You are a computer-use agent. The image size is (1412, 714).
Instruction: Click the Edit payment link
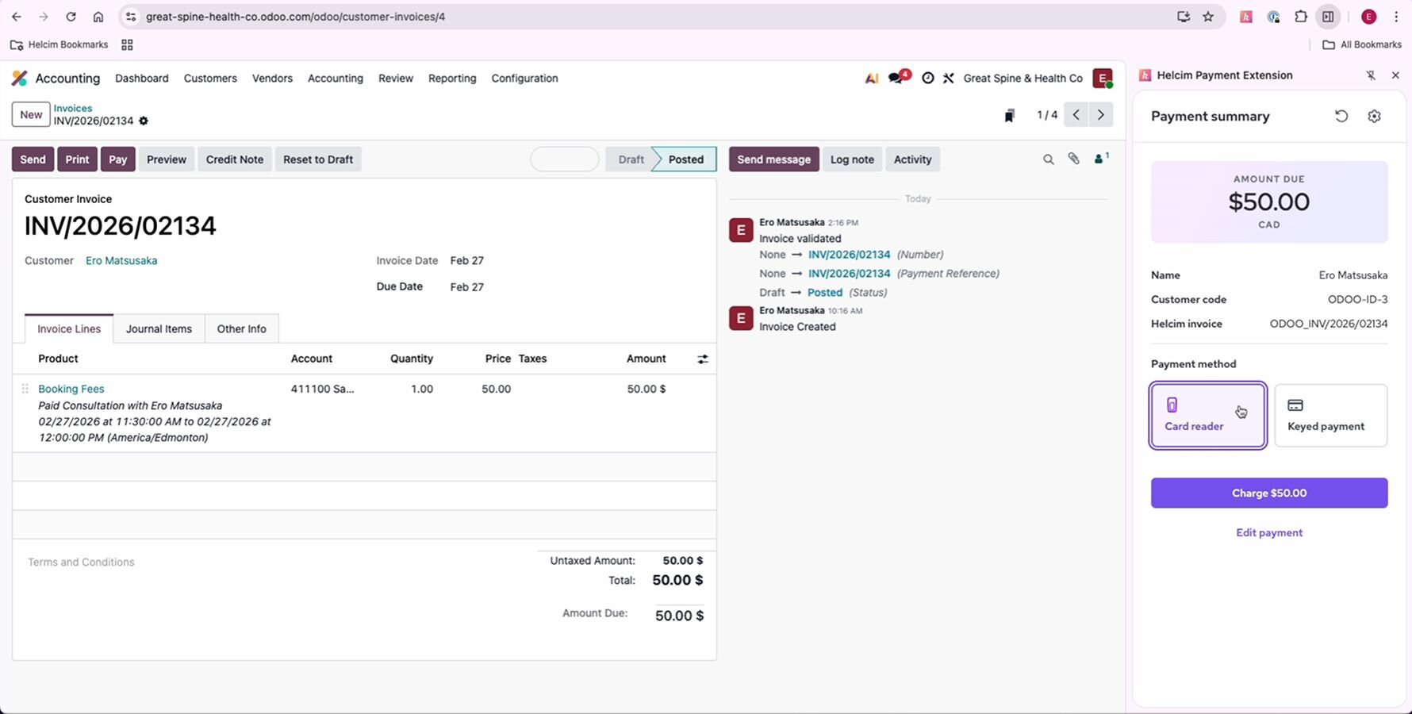click(1268, 533)
